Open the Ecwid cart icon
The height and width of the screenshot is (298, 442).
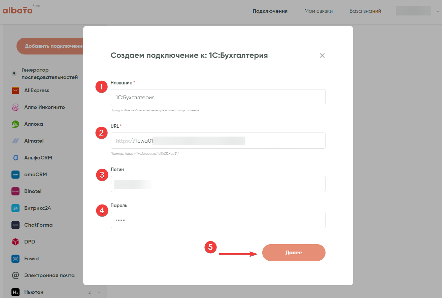tap(15, 259)
